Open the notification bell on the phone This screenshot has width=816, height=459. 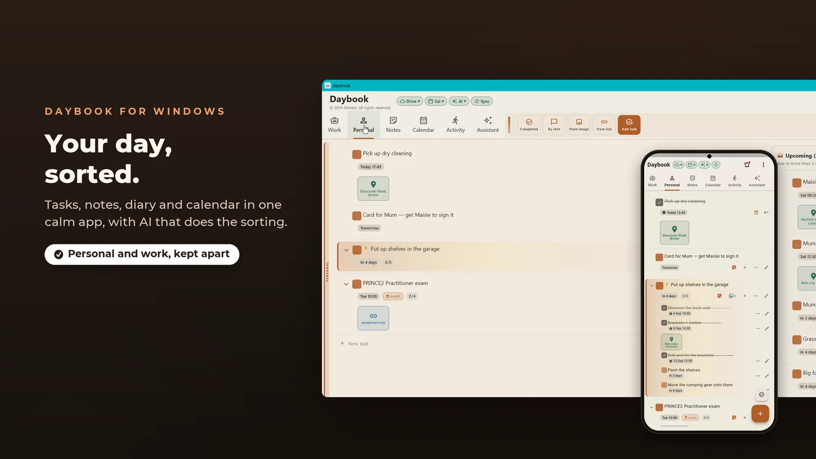point(747,165)
